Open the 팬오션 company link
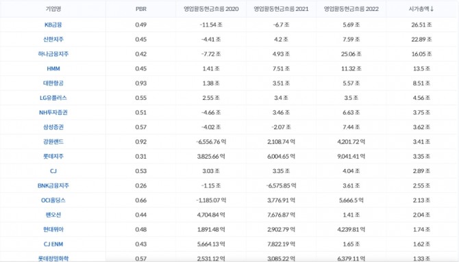The image size is (459, 262). [x=53, y=215]
